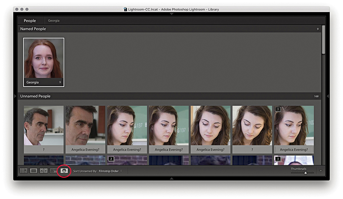This screenshot has height=199, width=343.
Task: Click name field '?' under first unnamed face
Action: [x=43, y=149]
